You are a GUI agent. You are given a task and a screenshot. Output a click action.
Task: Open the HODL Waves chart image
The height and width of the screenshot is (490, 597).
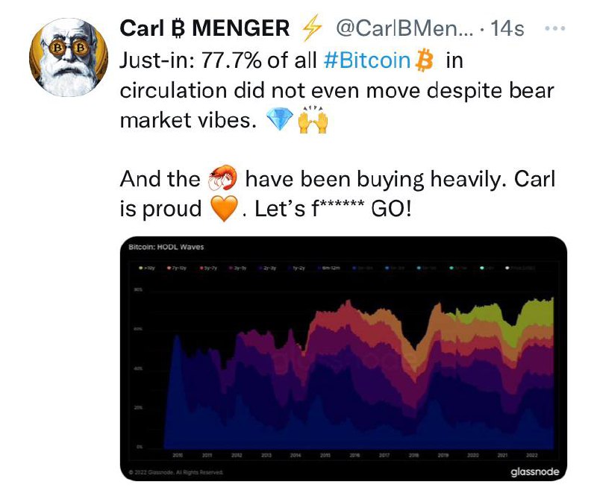click(x=343, y=359)
